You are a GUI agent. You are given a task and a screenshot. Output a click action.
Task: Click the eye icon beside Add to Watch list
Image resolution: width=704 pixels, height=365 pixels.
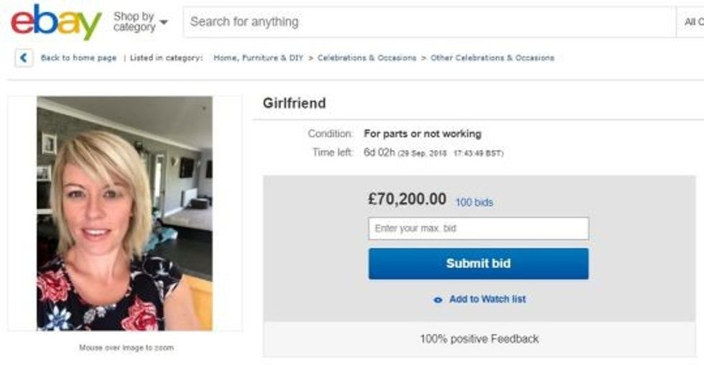coord(437,300)
